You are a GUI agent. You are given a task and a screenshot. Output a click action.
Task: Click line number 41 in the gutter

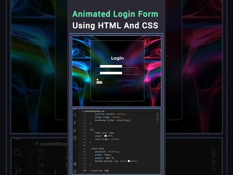pyautogui.click(x=84, y=130)
